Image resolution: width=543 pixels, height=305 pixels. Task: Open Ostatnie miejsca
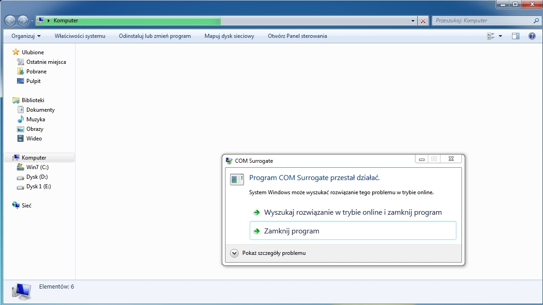point(46,62)
